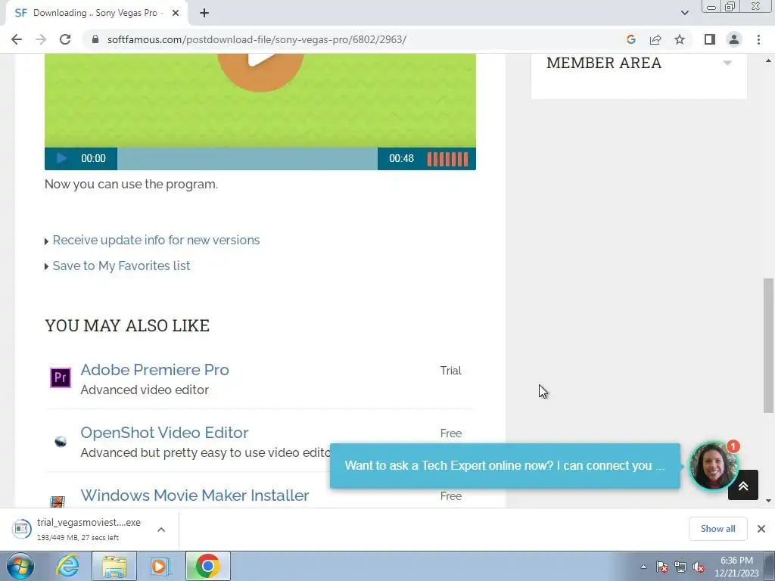Click the page vertical scrollbar thumb
The width and height of the screenshot is (775, 581).
click(x=768, y=345)
